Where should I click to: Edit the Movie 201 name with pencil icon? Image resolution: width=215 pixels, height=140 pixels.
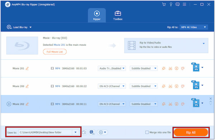pyautogui.click(x=27, y=68)
